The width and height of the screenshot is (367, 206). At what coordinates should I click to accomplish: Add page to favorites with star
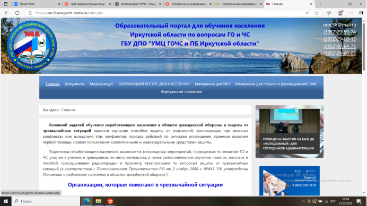coord(317,13)
